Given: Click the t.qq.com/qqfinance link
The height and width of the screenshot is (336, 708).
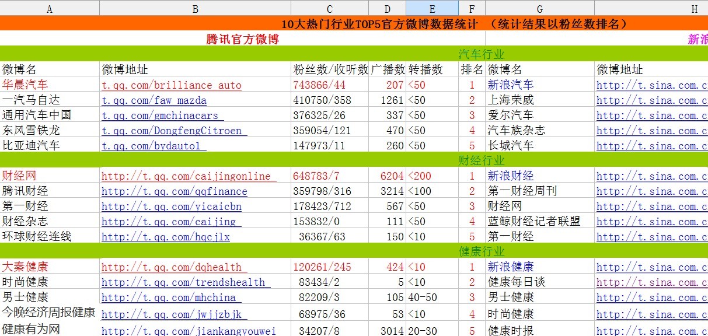Looking at the screenshot, I should pyautogui.click(x=174, y=191).
